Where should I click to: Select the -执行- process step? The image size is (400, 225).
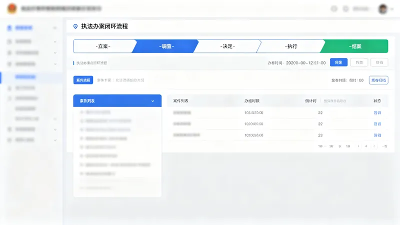tap(291, 46)
